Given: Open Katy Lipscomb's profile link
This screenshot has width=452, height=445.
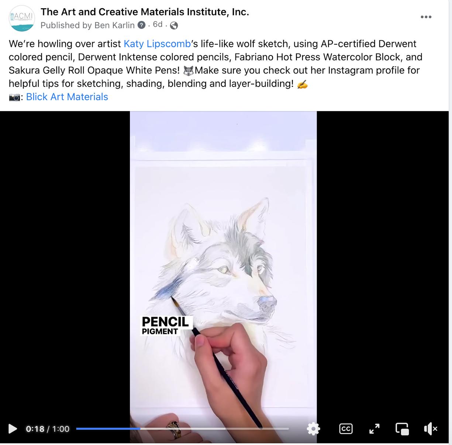Looking at the screenshot, I should coord(157,44).
